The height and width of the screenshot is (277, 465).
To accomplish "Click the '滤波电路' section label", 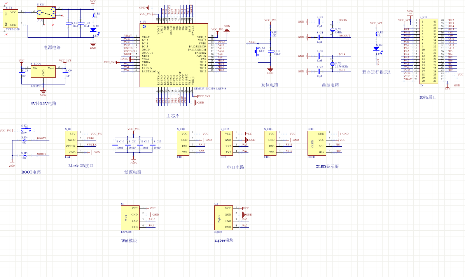I will point(133,172).
